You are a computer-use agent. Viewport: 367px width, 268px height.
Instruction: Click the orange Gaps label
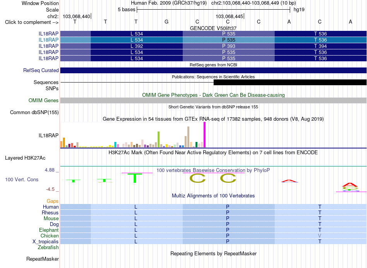pos(53,201)
